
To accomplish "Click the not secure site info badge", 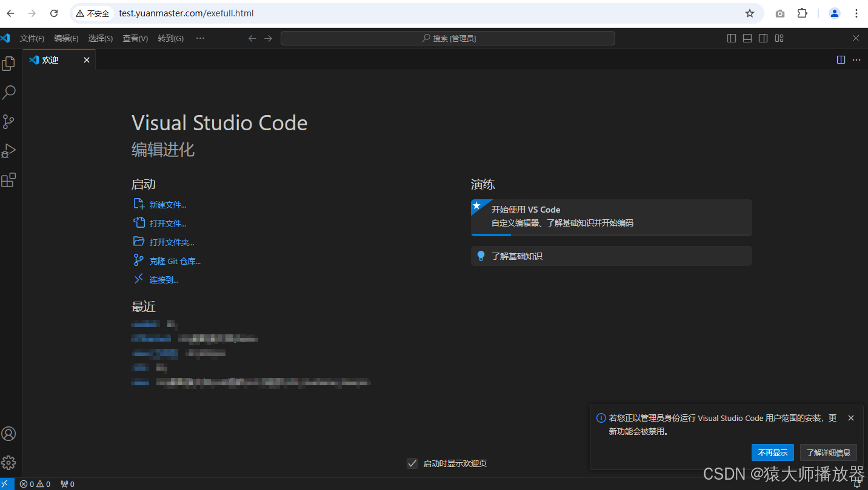I will point(93,13).
